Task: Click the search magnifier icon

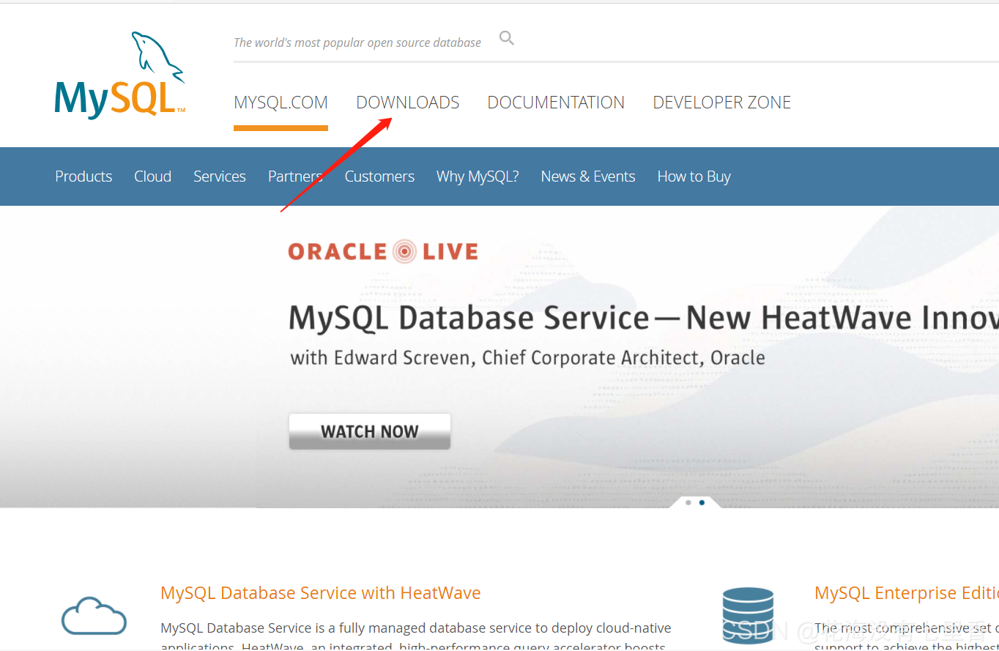Action: click(x=507, y=38)
